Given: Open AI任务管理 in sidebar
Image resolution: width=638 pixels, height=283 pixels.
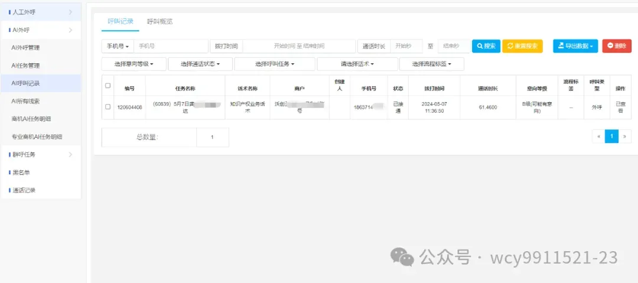Looking at the screenshot, I should click(x=25, y=66).
